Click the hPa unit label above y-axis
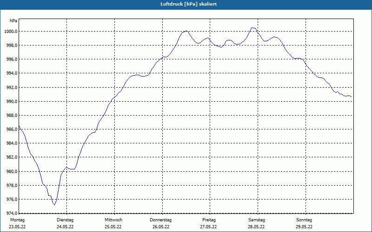This screenshot has height=232, width=372. pos(13,21)
